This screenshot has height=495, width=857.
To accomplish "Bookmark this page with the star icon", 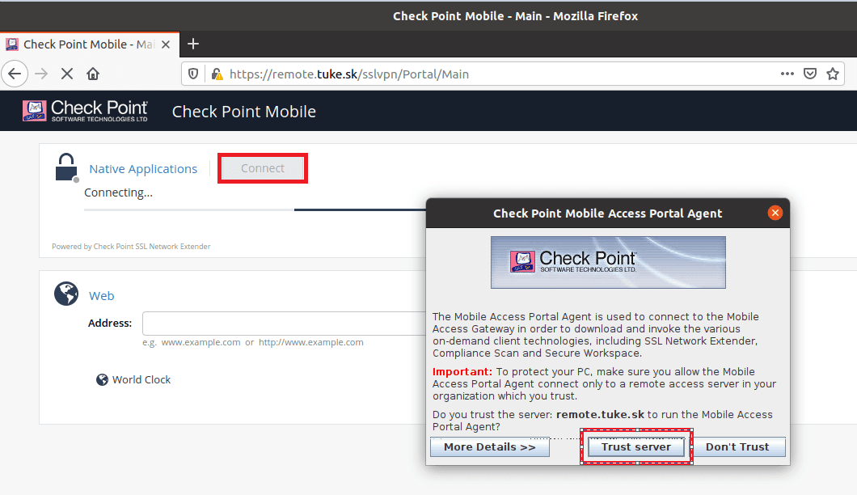I will point(833,74).
